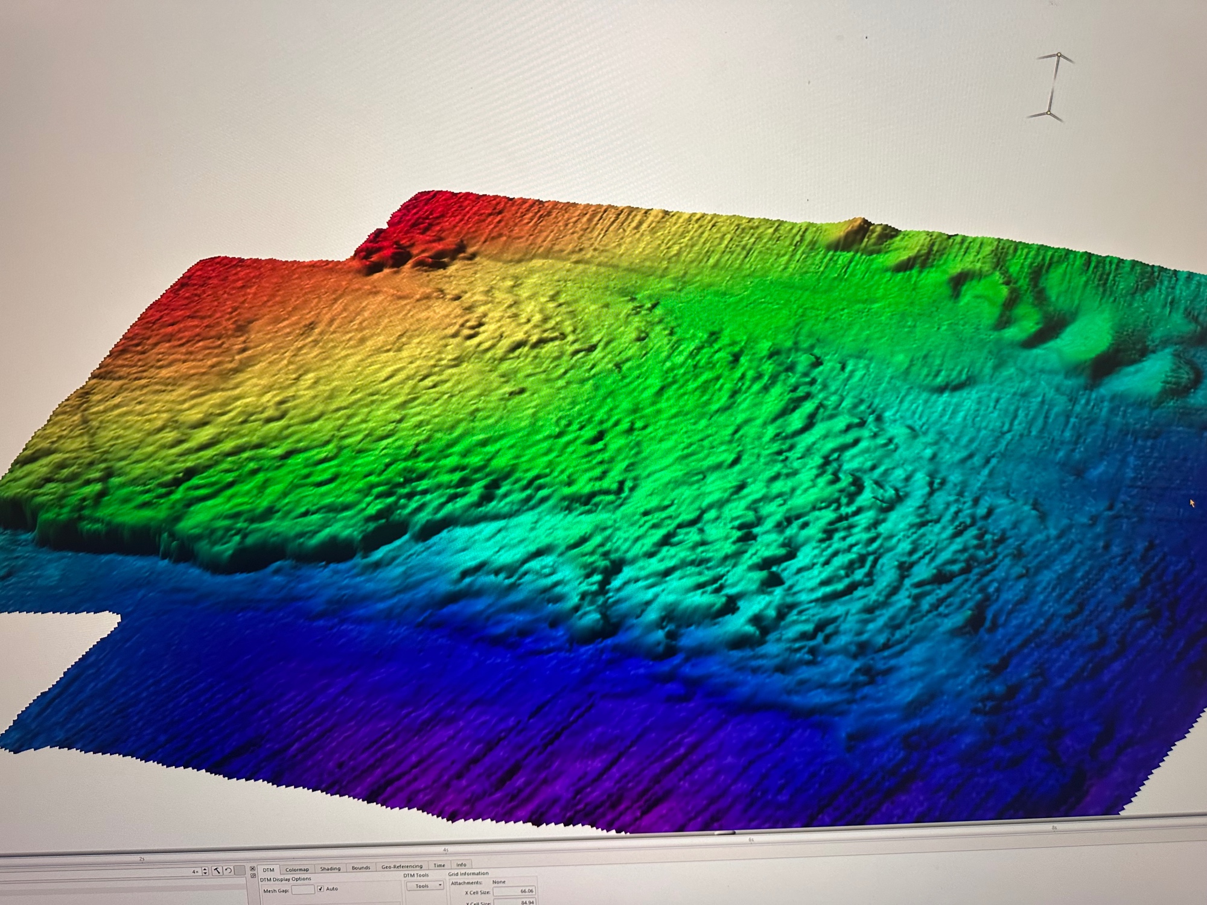
Task: Click the gray square button beside undo icon
Action: coord(240,870)
